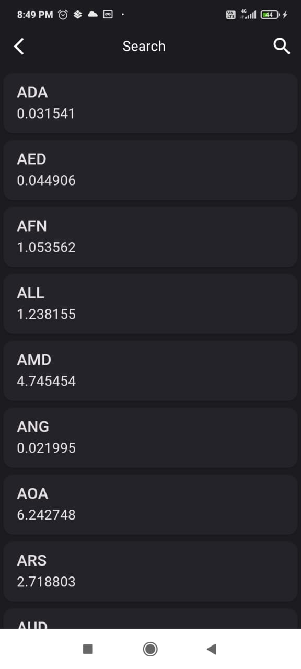
Task: Select AMD from the list
Action: click(x=150, y=370)
